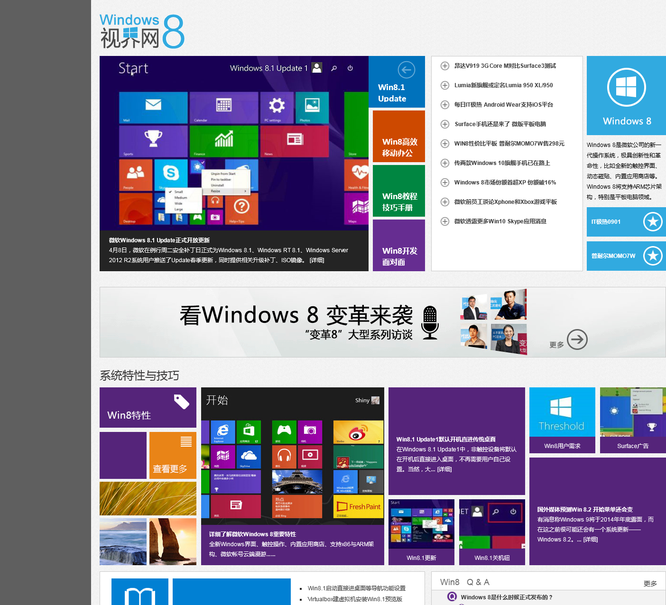Open headline 微软透露更多Win10 Skype应用消息
Image resolution: width=666 pixels, height=605 pixels.
click(500, 221)
